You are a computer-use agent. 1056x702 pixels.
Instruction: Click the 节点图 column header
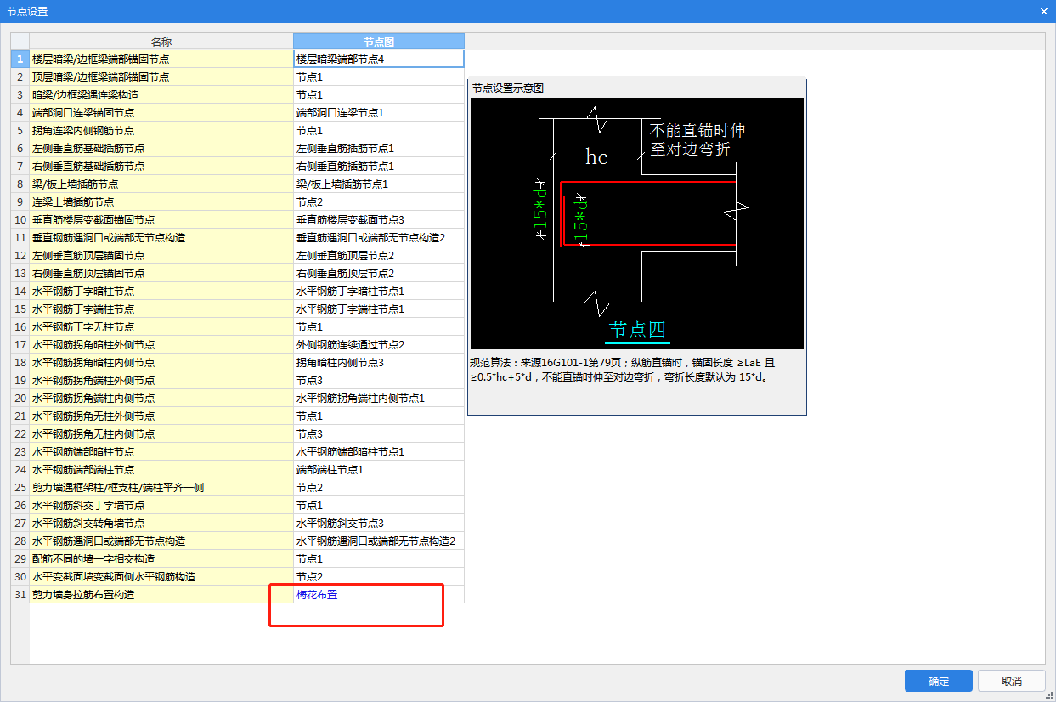tap(379, 42)
